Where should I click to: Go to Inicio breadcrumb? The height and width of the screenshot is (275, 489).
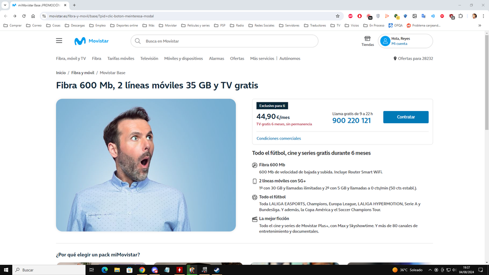[61, 72]
